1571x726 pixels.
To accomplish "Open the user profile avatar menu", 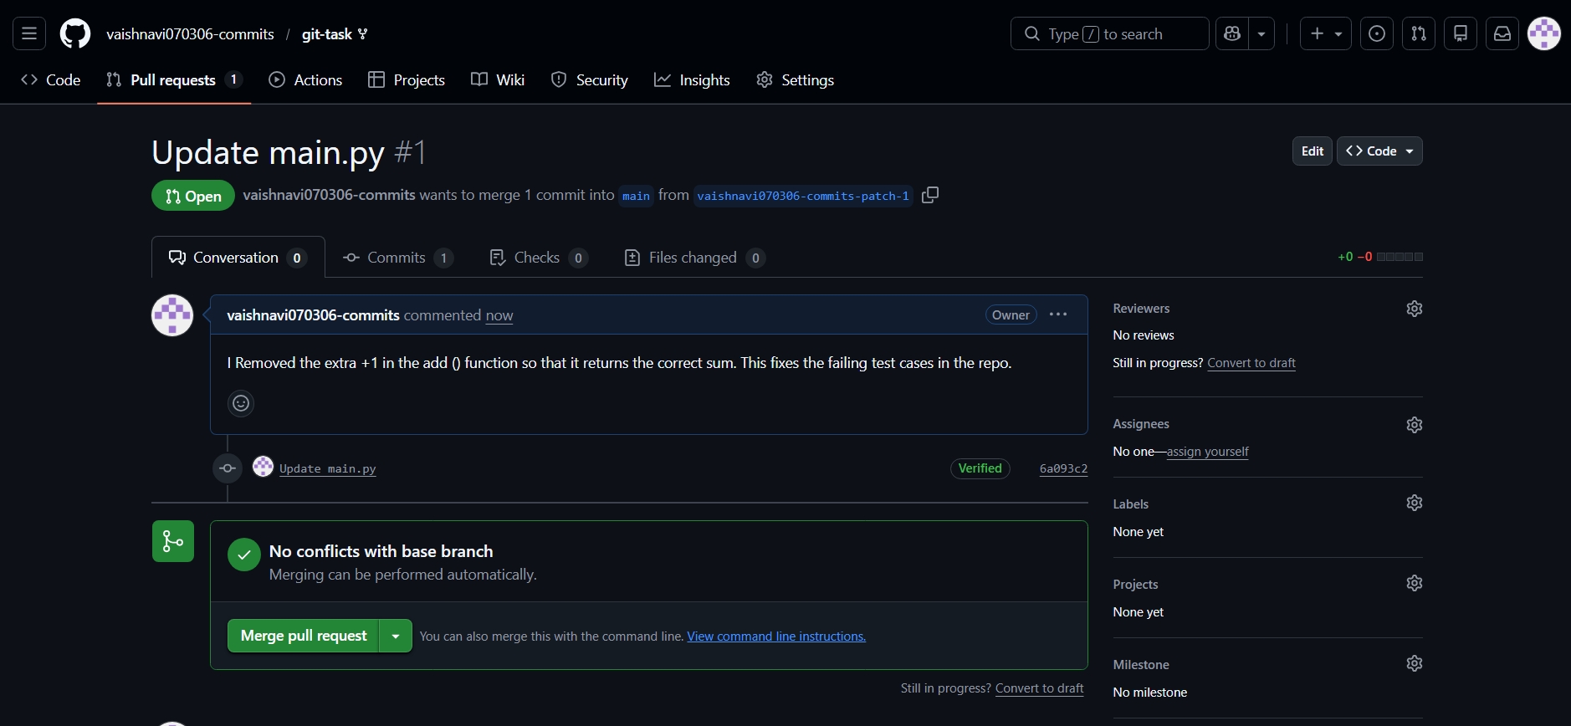I will click(1544, 33).
